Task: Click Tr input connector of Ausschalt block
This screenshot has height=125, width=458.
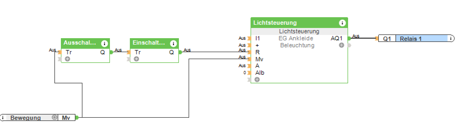Action: tap(60, 52)
